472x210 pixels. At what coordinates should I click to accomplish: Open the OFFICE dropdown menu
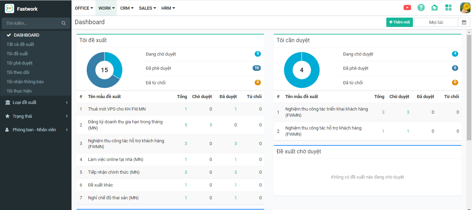[84, 8]
